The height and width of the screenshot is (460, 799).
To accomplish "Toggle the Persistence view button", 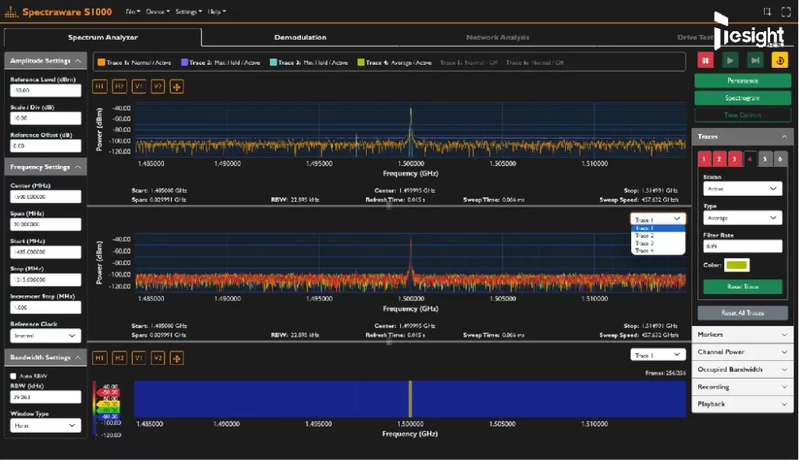I will (x=743, y=81).
